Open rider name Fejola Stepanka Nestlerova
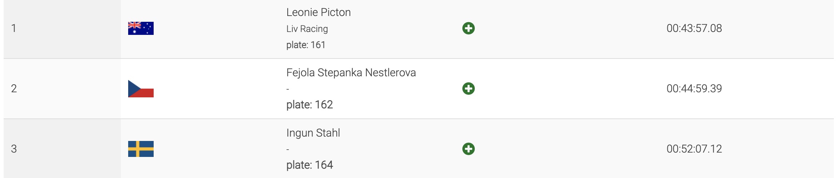 [351, 73]
